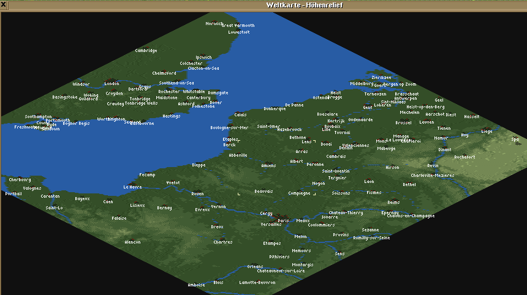Go to Alencon on the map

132,242
